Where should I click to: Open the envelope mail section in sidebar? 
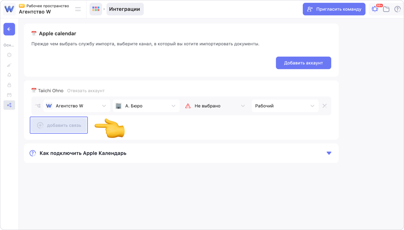pos(9,95)
